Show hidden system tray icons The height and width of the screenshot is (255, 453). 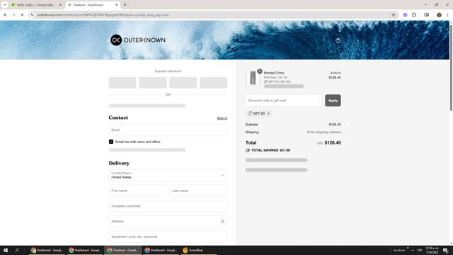point(413,250)
